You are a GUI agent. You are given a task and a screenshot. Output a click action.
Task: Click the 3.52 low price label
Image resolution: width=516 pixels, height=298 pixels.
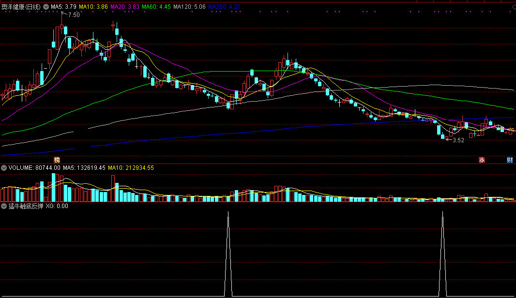(458, 140)
